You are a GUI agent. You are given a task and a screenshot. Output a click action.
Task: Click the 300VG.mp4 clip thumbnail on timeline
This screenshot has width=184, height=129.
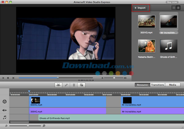coord(36,100)
